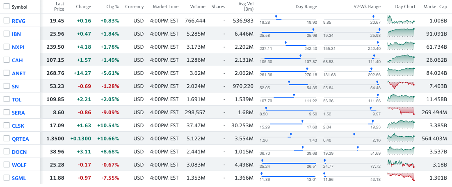Sort by the Change column header
The height and width of the screenshot is (187, 452).
(x=84, y=7)
